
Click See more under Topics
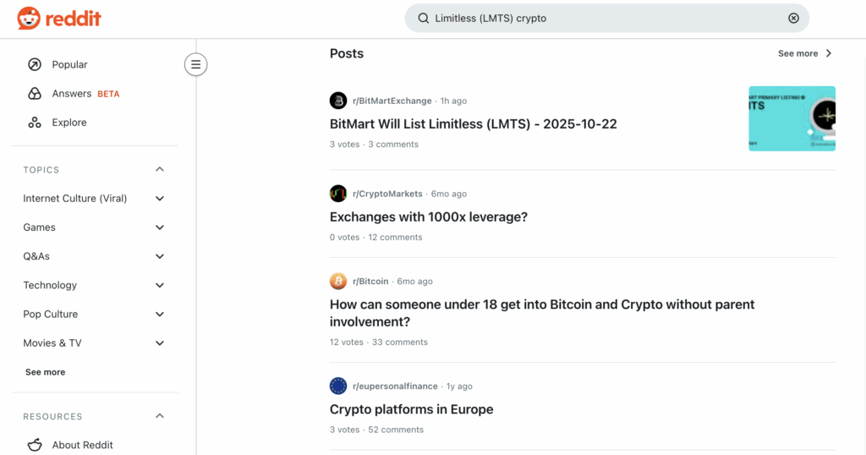coord(45,372)
